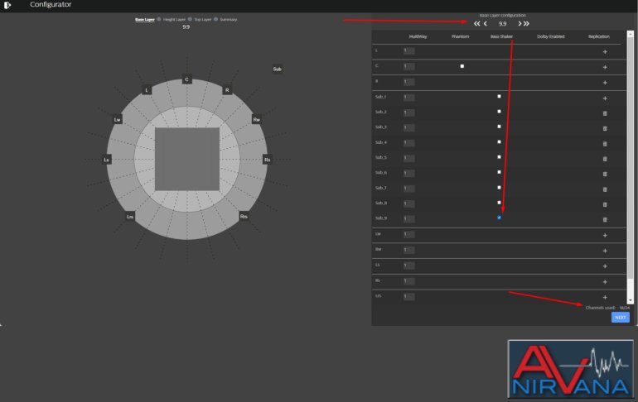The width and height of the screenshot is (638, 402).
Task: Uncheck Bass Shaker for Sub_9
Action: click(499, 218)
